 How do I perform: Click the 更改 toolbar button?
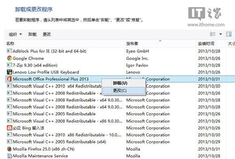tap(47, 34)
